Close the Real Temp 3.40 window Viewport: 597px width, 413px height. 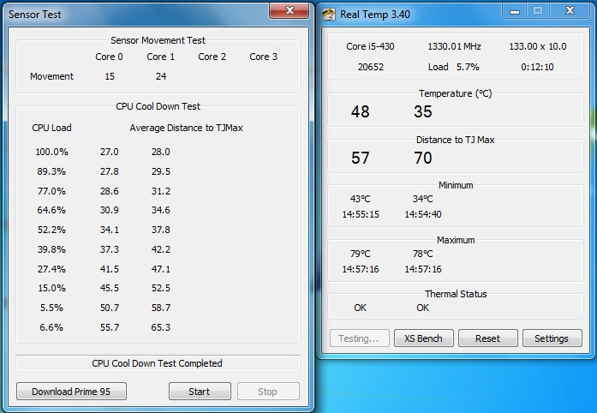pos(570,10)
